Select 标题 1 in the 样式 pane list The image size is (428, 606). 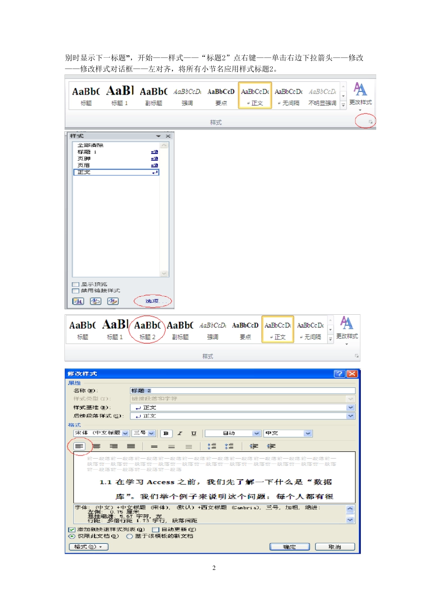click(x=116, y=152)
